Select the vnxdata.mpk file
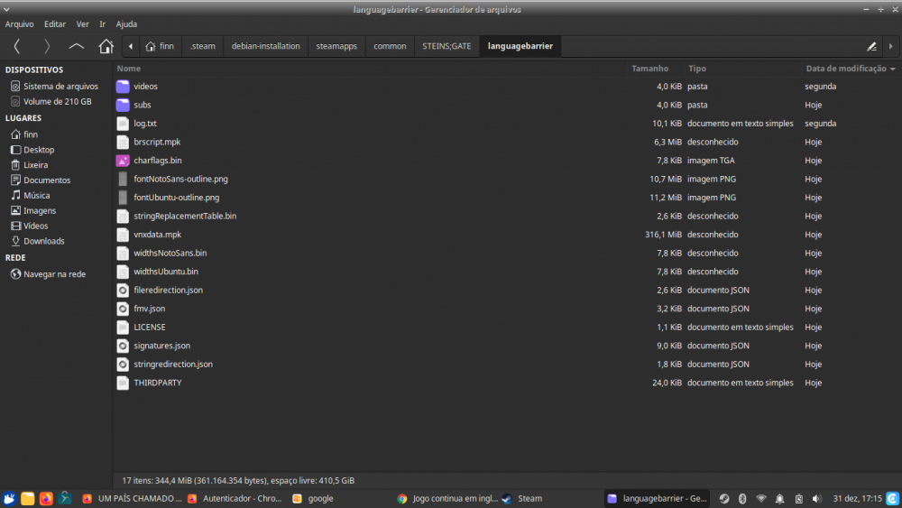The width and height of the screenshot is (902, 508). pos(157,235)
